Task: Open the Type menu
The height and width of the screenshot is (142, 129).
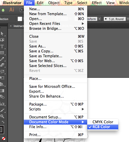Action: click(68, 3)
